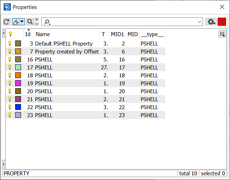Image resolution: width=230 pixels, height=180 pixels.
Task: Click the minus collapse-all button
Action: point(37,24)
